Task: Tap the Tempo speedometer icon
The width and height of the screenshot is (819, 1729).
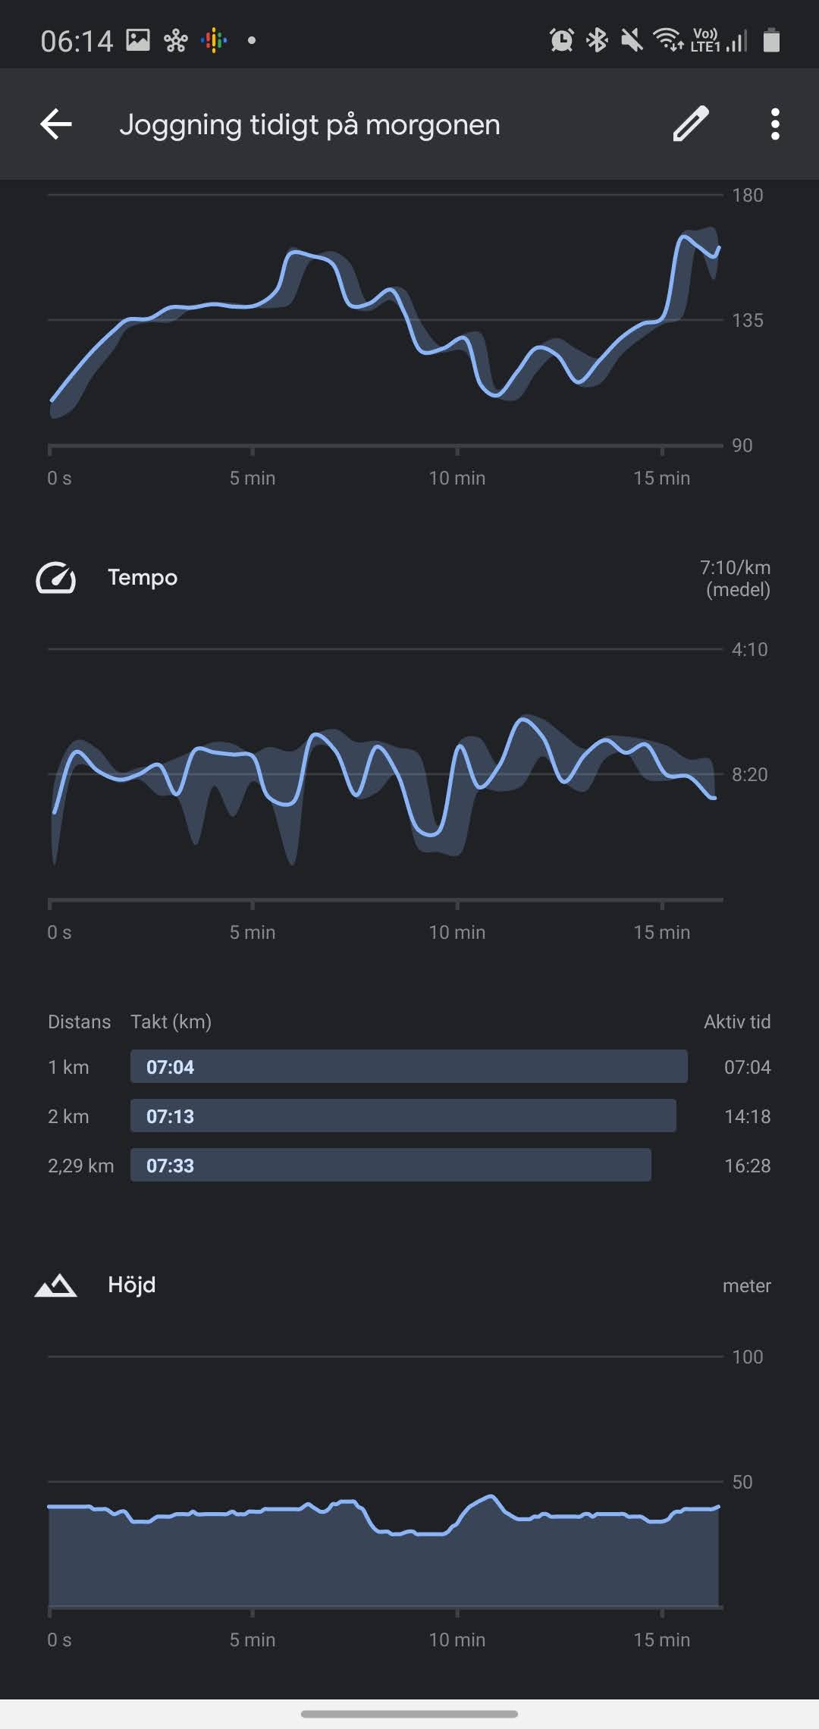Action: [56, 578]
